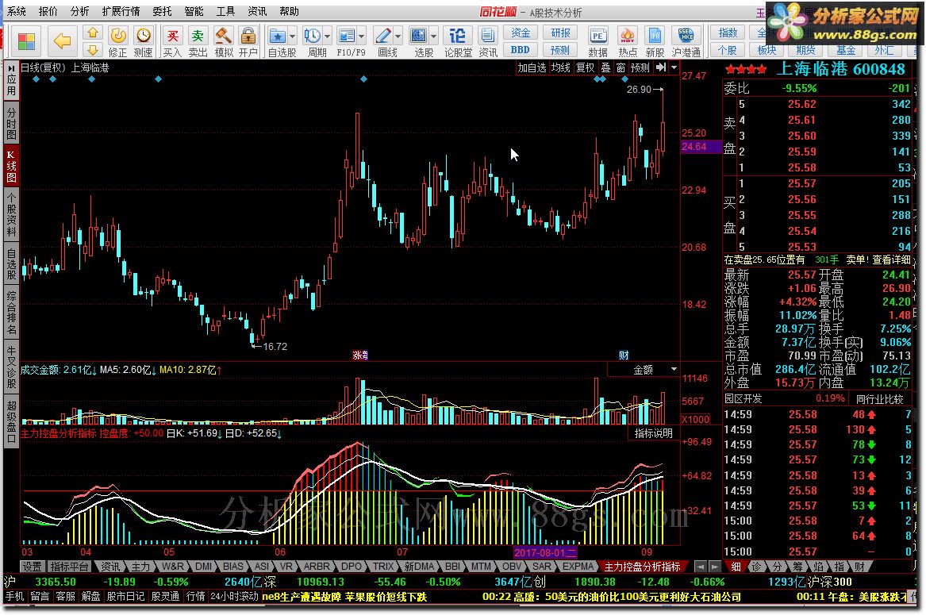Click the indicator tabs scroll-left arrow

coord(701,567)
